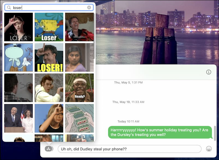Select the podium speech with flag GIF

pyautogui.click(x=19, y=118)
